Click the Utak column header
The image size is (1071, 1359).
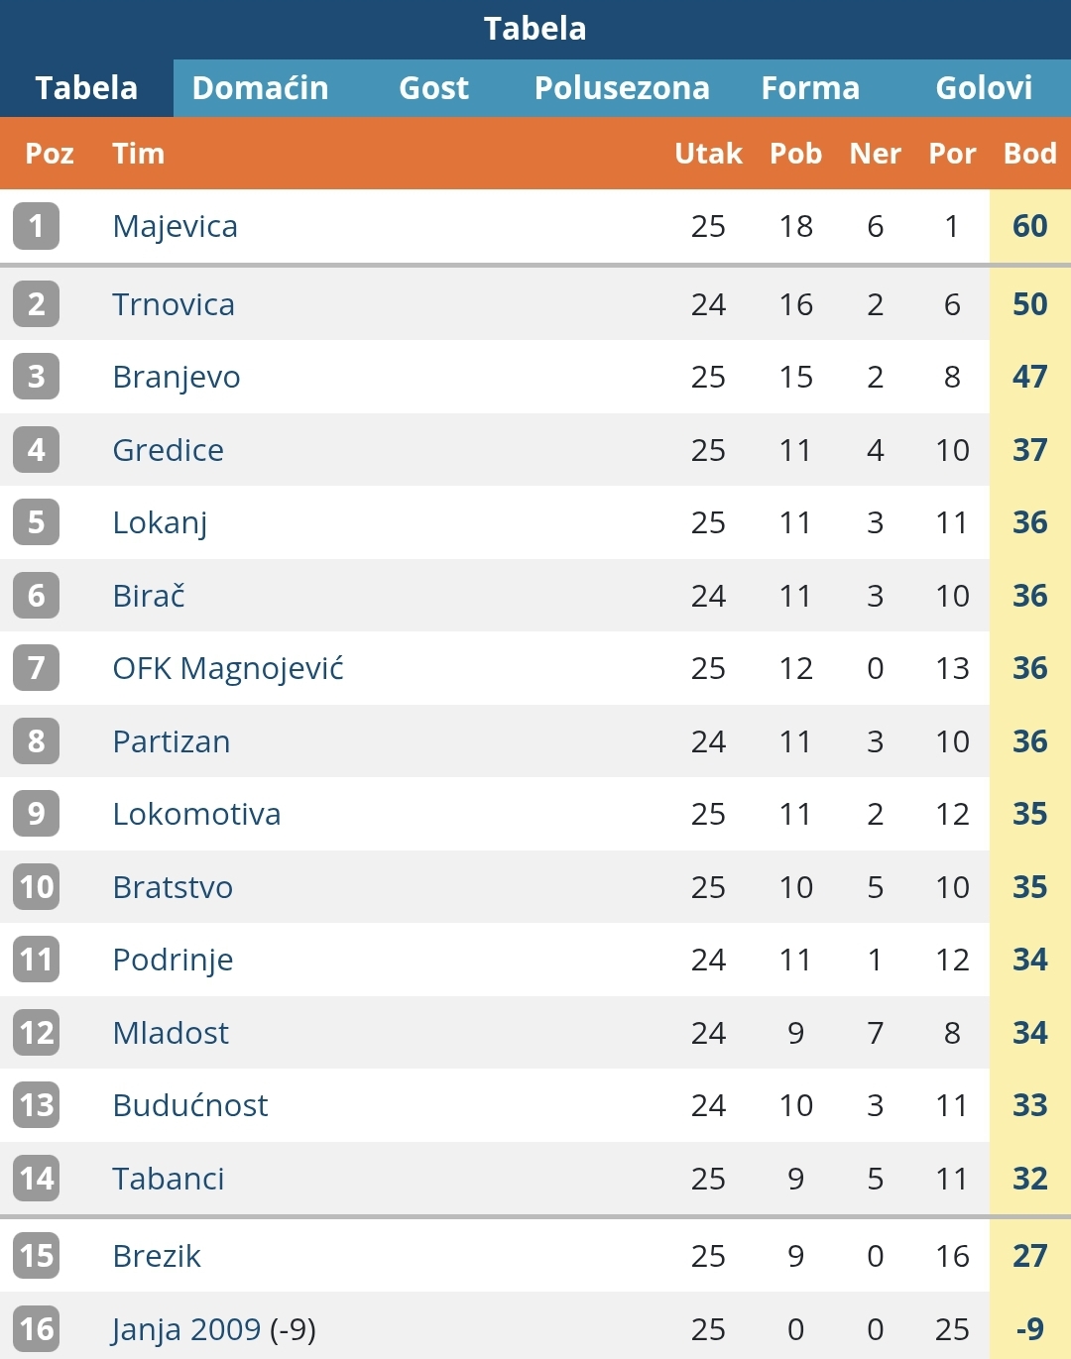[708, 154]
